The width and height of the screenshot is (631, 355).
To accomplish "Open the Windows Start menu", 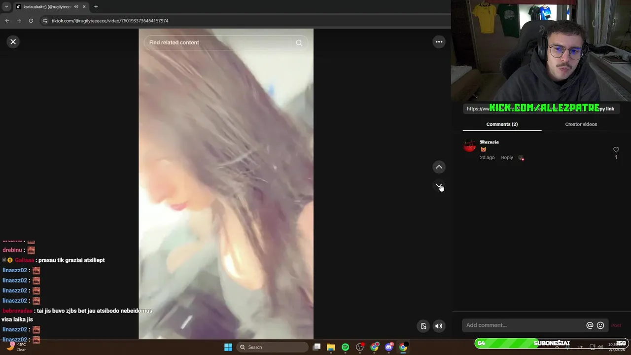I will [x=228, y=347].
